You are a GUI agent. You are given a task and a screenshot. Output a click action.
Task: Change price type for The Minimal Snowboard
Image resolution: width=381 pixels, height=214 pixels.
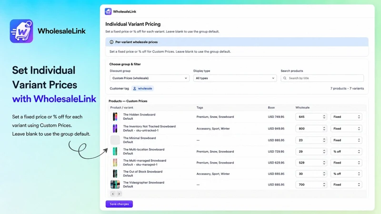[x=346, y=140]
